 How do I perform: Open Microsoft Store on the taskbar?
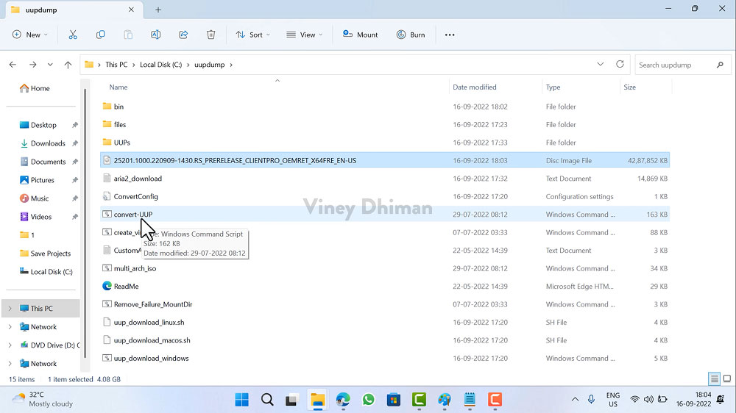tap(394, 400)
